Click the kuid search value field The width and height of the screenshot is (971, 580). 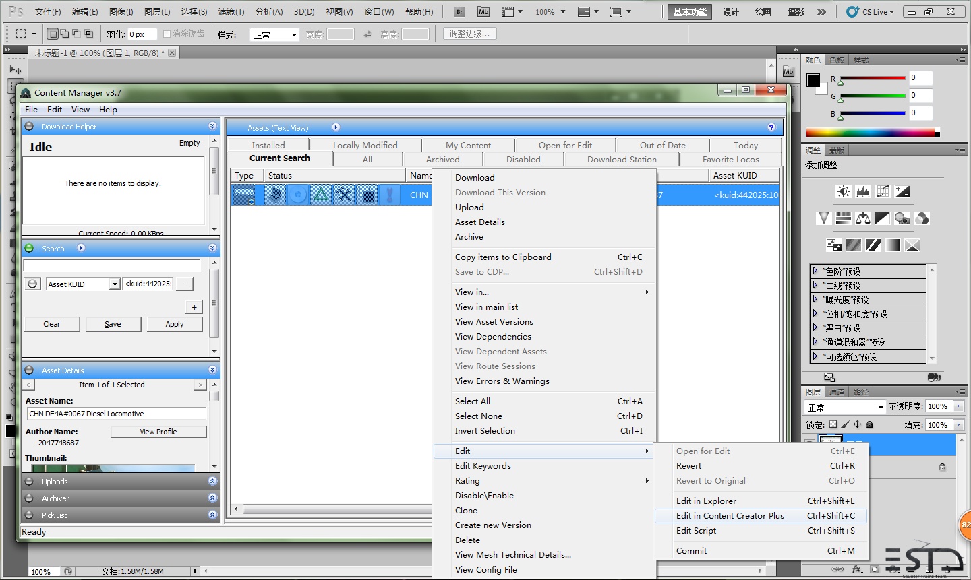149,284
